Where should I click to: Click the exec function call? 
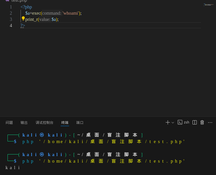36,13
